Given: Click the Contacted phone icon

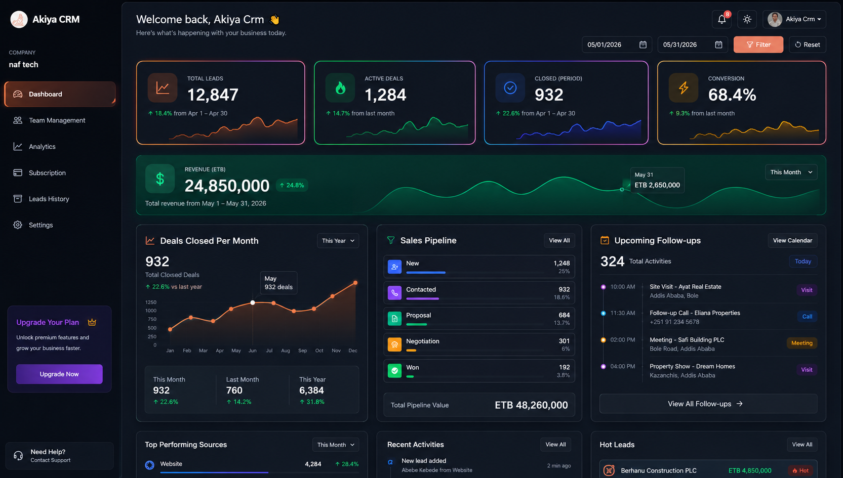Looking at the screenshot, I should [394, 293].
